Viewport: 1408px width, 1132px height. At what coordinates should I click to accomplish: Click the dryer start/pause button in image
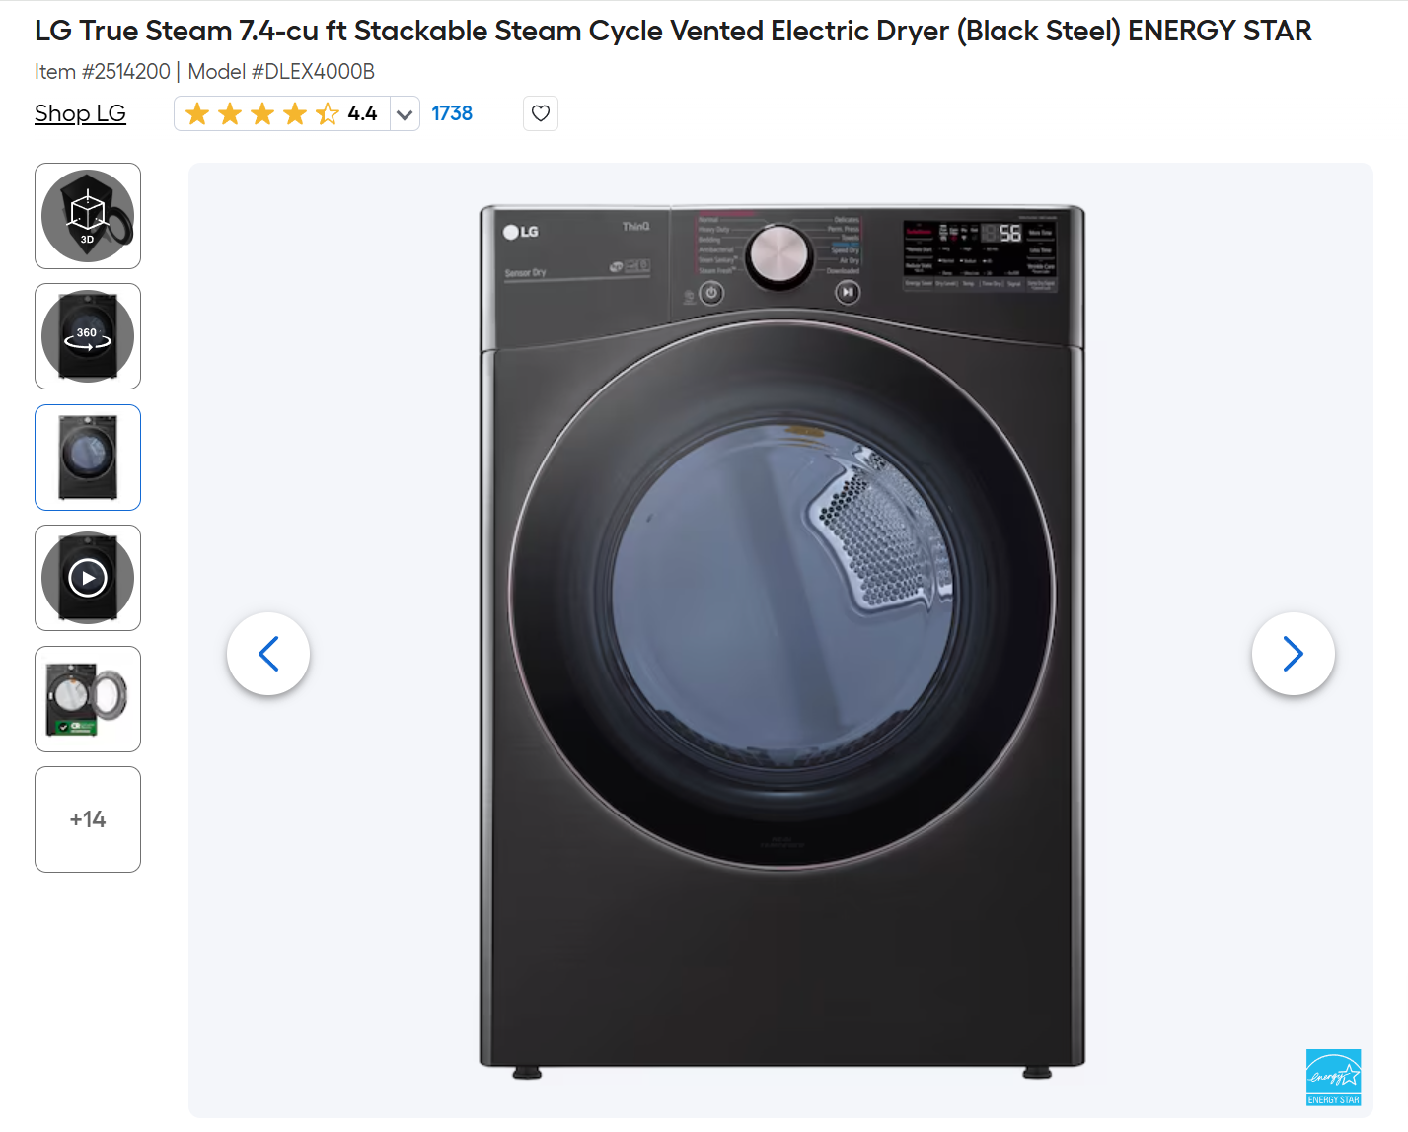[848, 292]
